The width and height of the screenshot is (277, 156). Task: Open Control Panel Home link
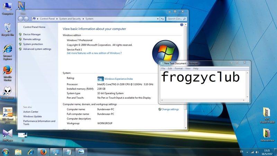point(34,27)
